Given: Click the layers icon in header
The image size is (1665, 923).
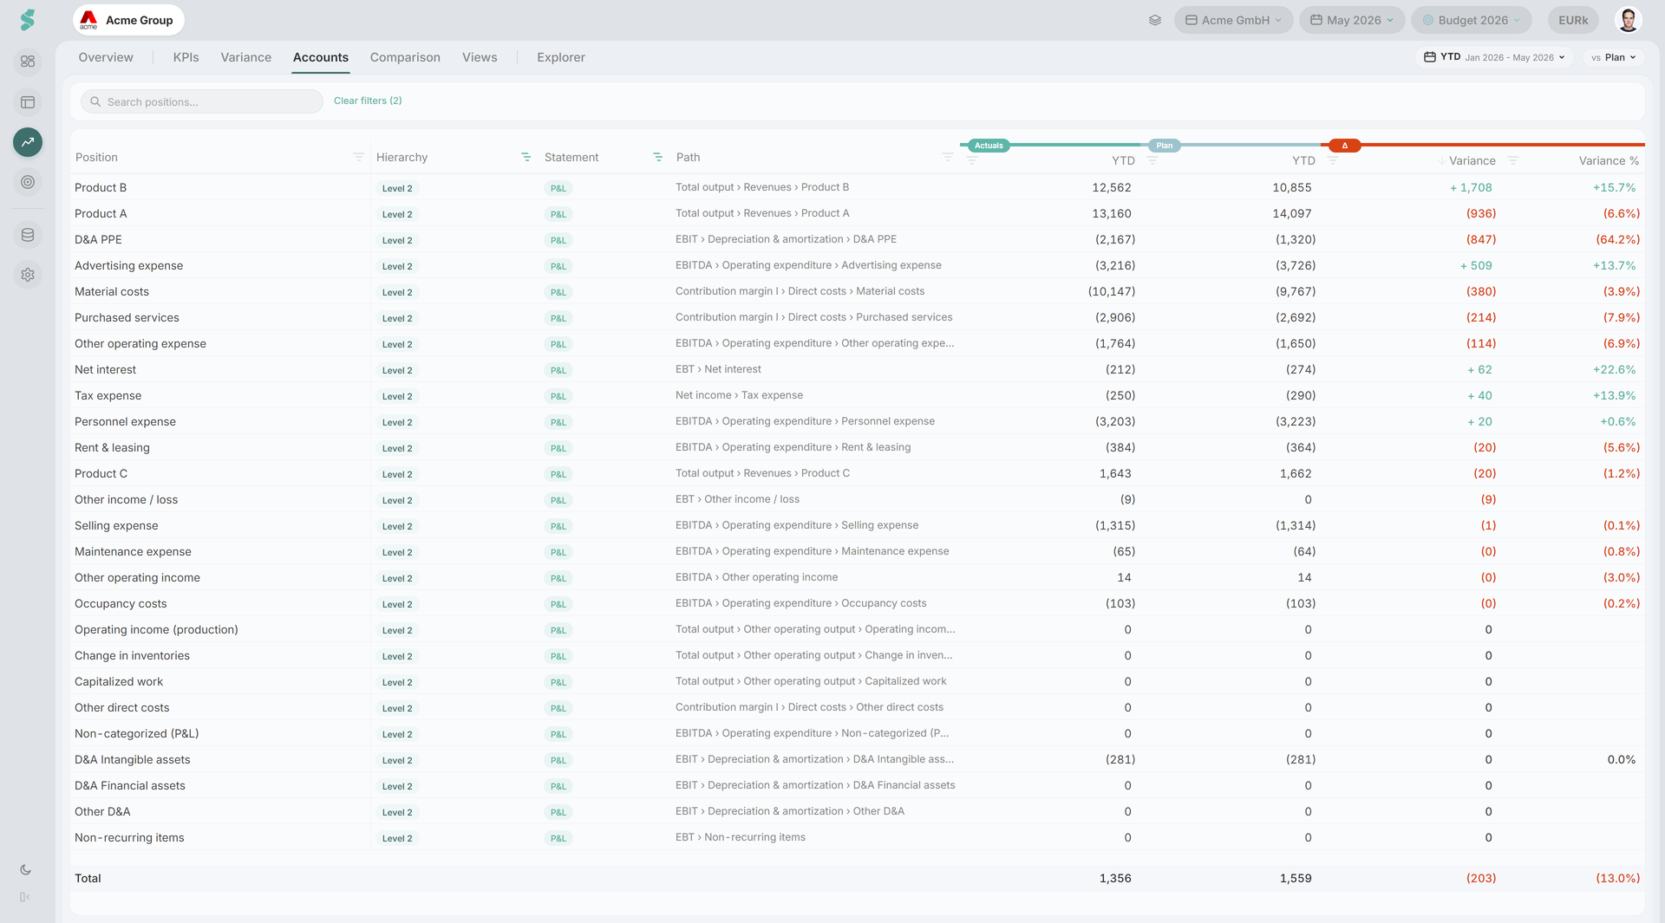Looking at the screenshot, I should click(x=1155, y=20).
